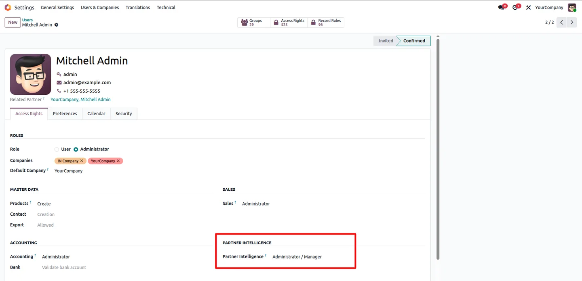The height and width of the screenshot is (281, 582).
Task: Click the Groups people icon
Action: [x=245, y=23]
